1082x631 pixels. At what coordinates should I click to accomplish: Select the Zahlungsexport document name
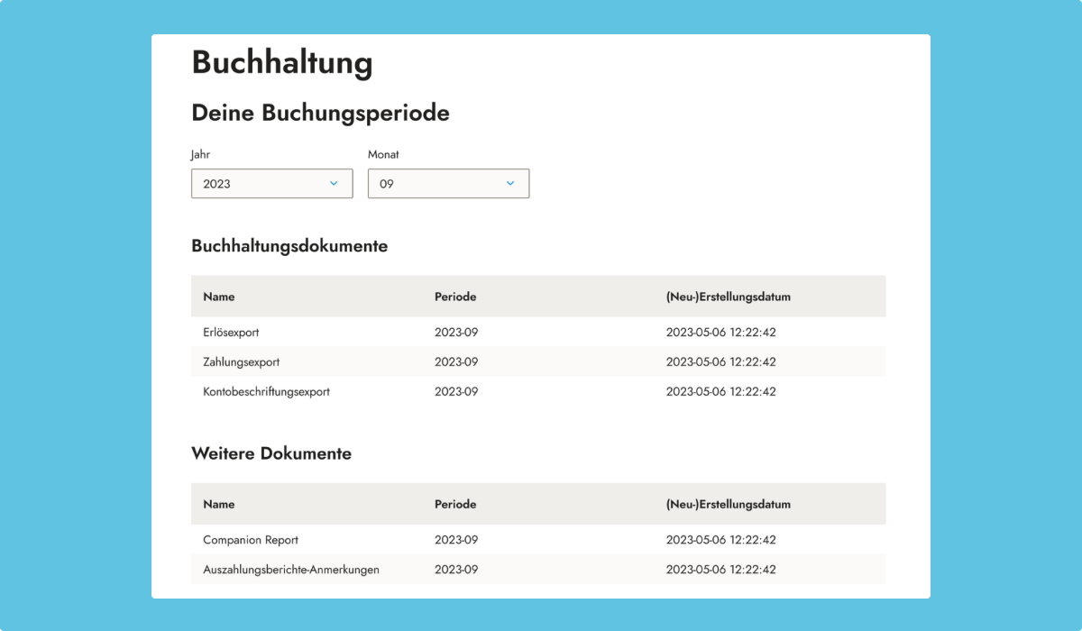tap(242, 361)
